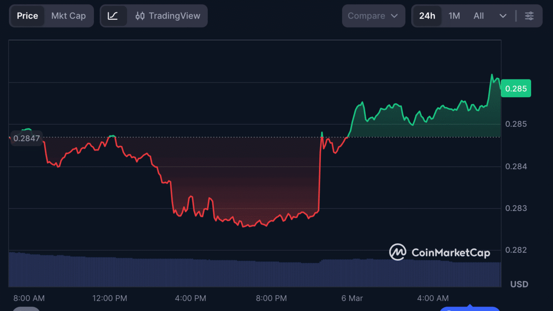Viewport: 553px width, 311px height.
Task: Click the 8:00 PM time axis label
Action: 271,298
